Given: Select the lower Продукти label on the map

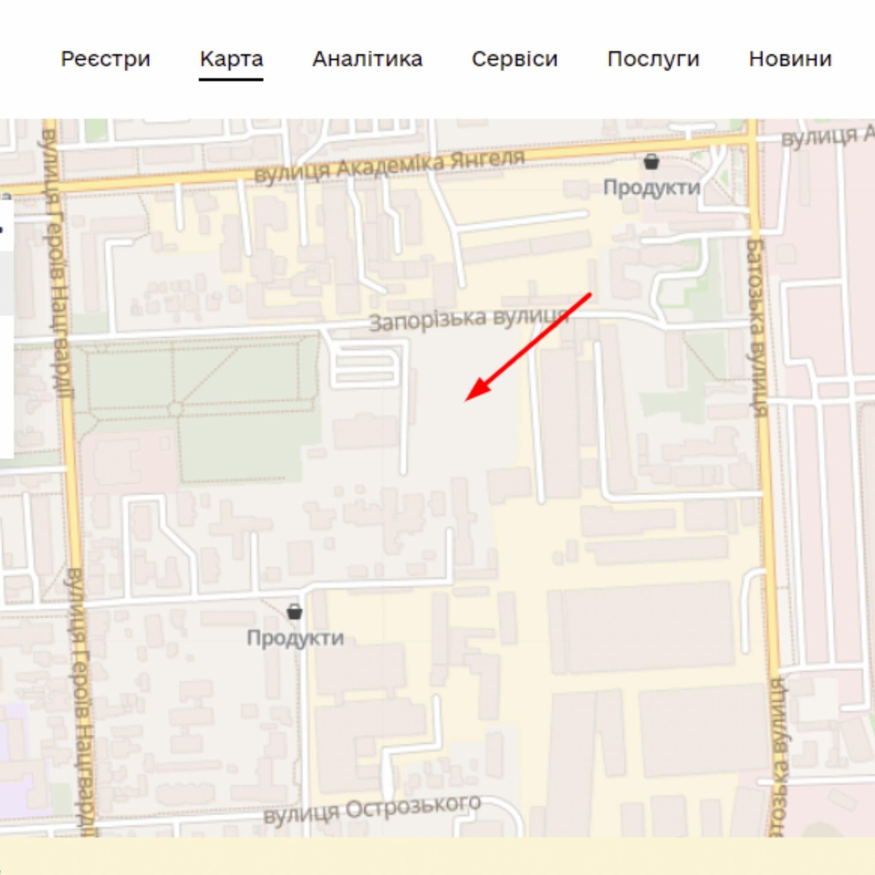Looking at the screenshot, I should [x=295, y=638].
